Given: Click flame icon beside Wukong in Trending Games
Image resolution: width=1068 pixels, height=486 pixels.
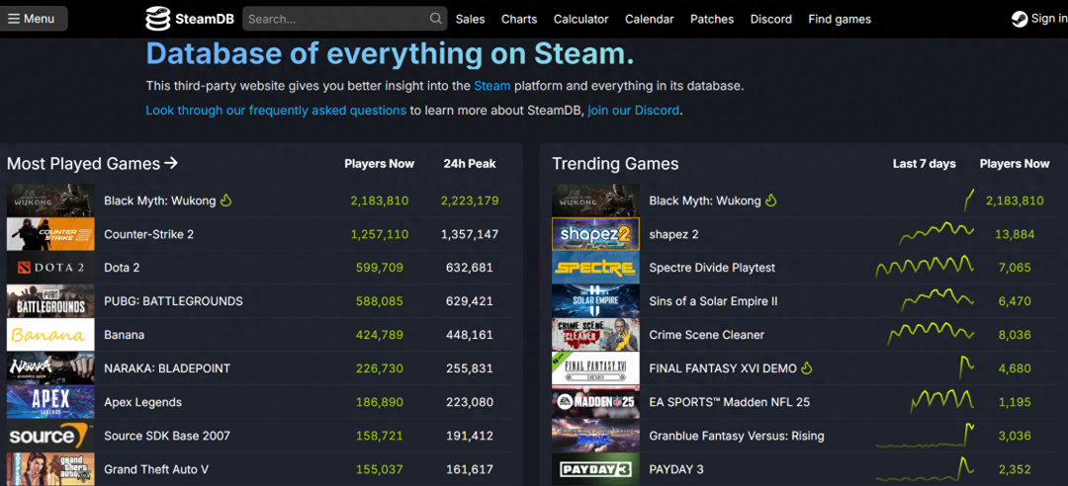Looking at the screenshot, I should pos(771,201).
